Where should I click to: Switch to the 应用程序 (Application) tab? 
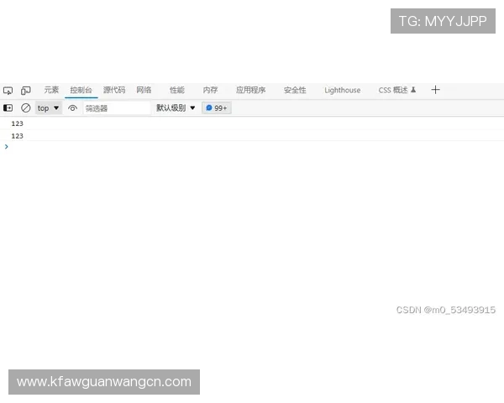coord(250,90)
